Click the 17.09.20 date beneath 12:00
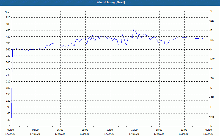The image size is (220, 137). (x=109, y=134)
